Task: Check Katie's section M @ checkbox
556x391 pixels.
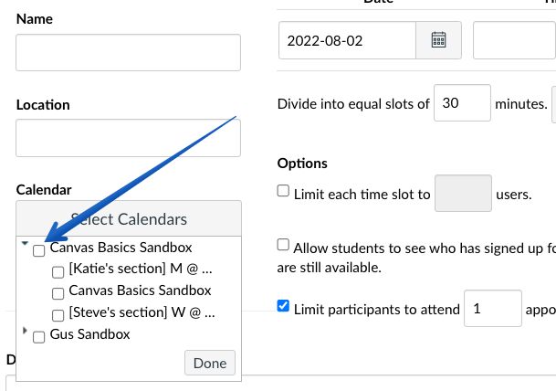Action: (58, 272)
